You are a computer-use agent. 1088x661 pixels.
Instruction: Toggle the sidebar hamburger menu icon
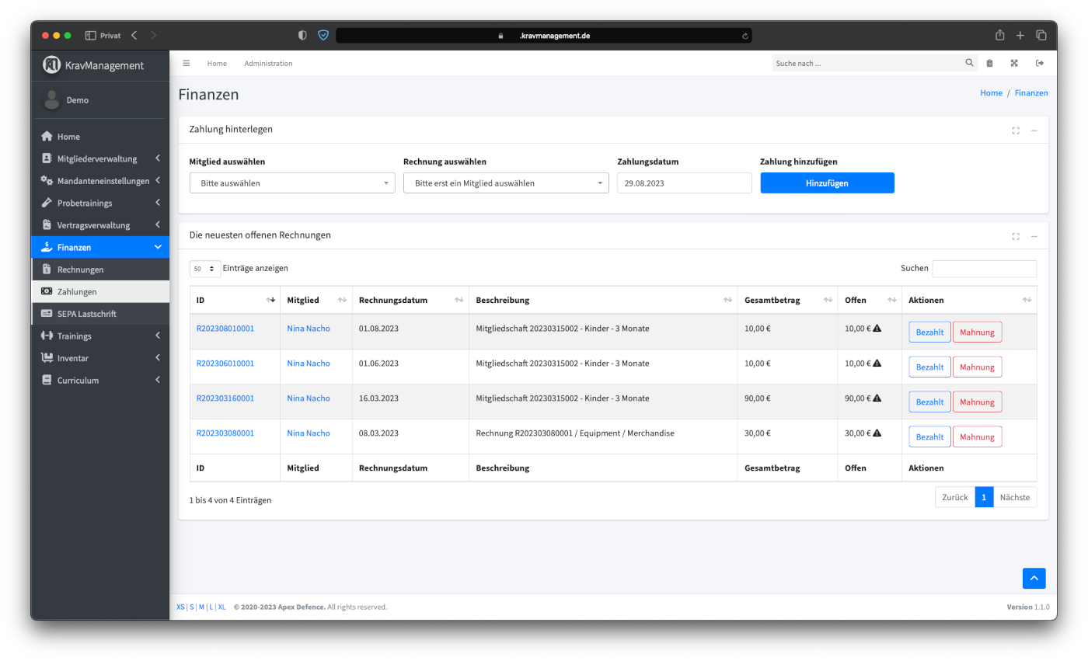pyautogui.click(x=186, y=63)
